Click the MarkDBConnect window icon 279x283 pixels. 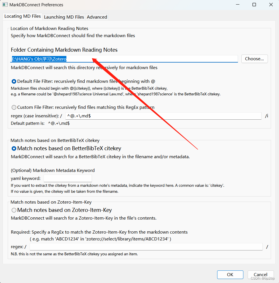point(5,5)
